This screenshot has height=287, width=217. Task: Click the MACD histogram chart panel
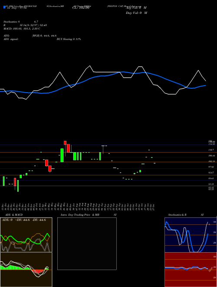[x=26, y=270]
